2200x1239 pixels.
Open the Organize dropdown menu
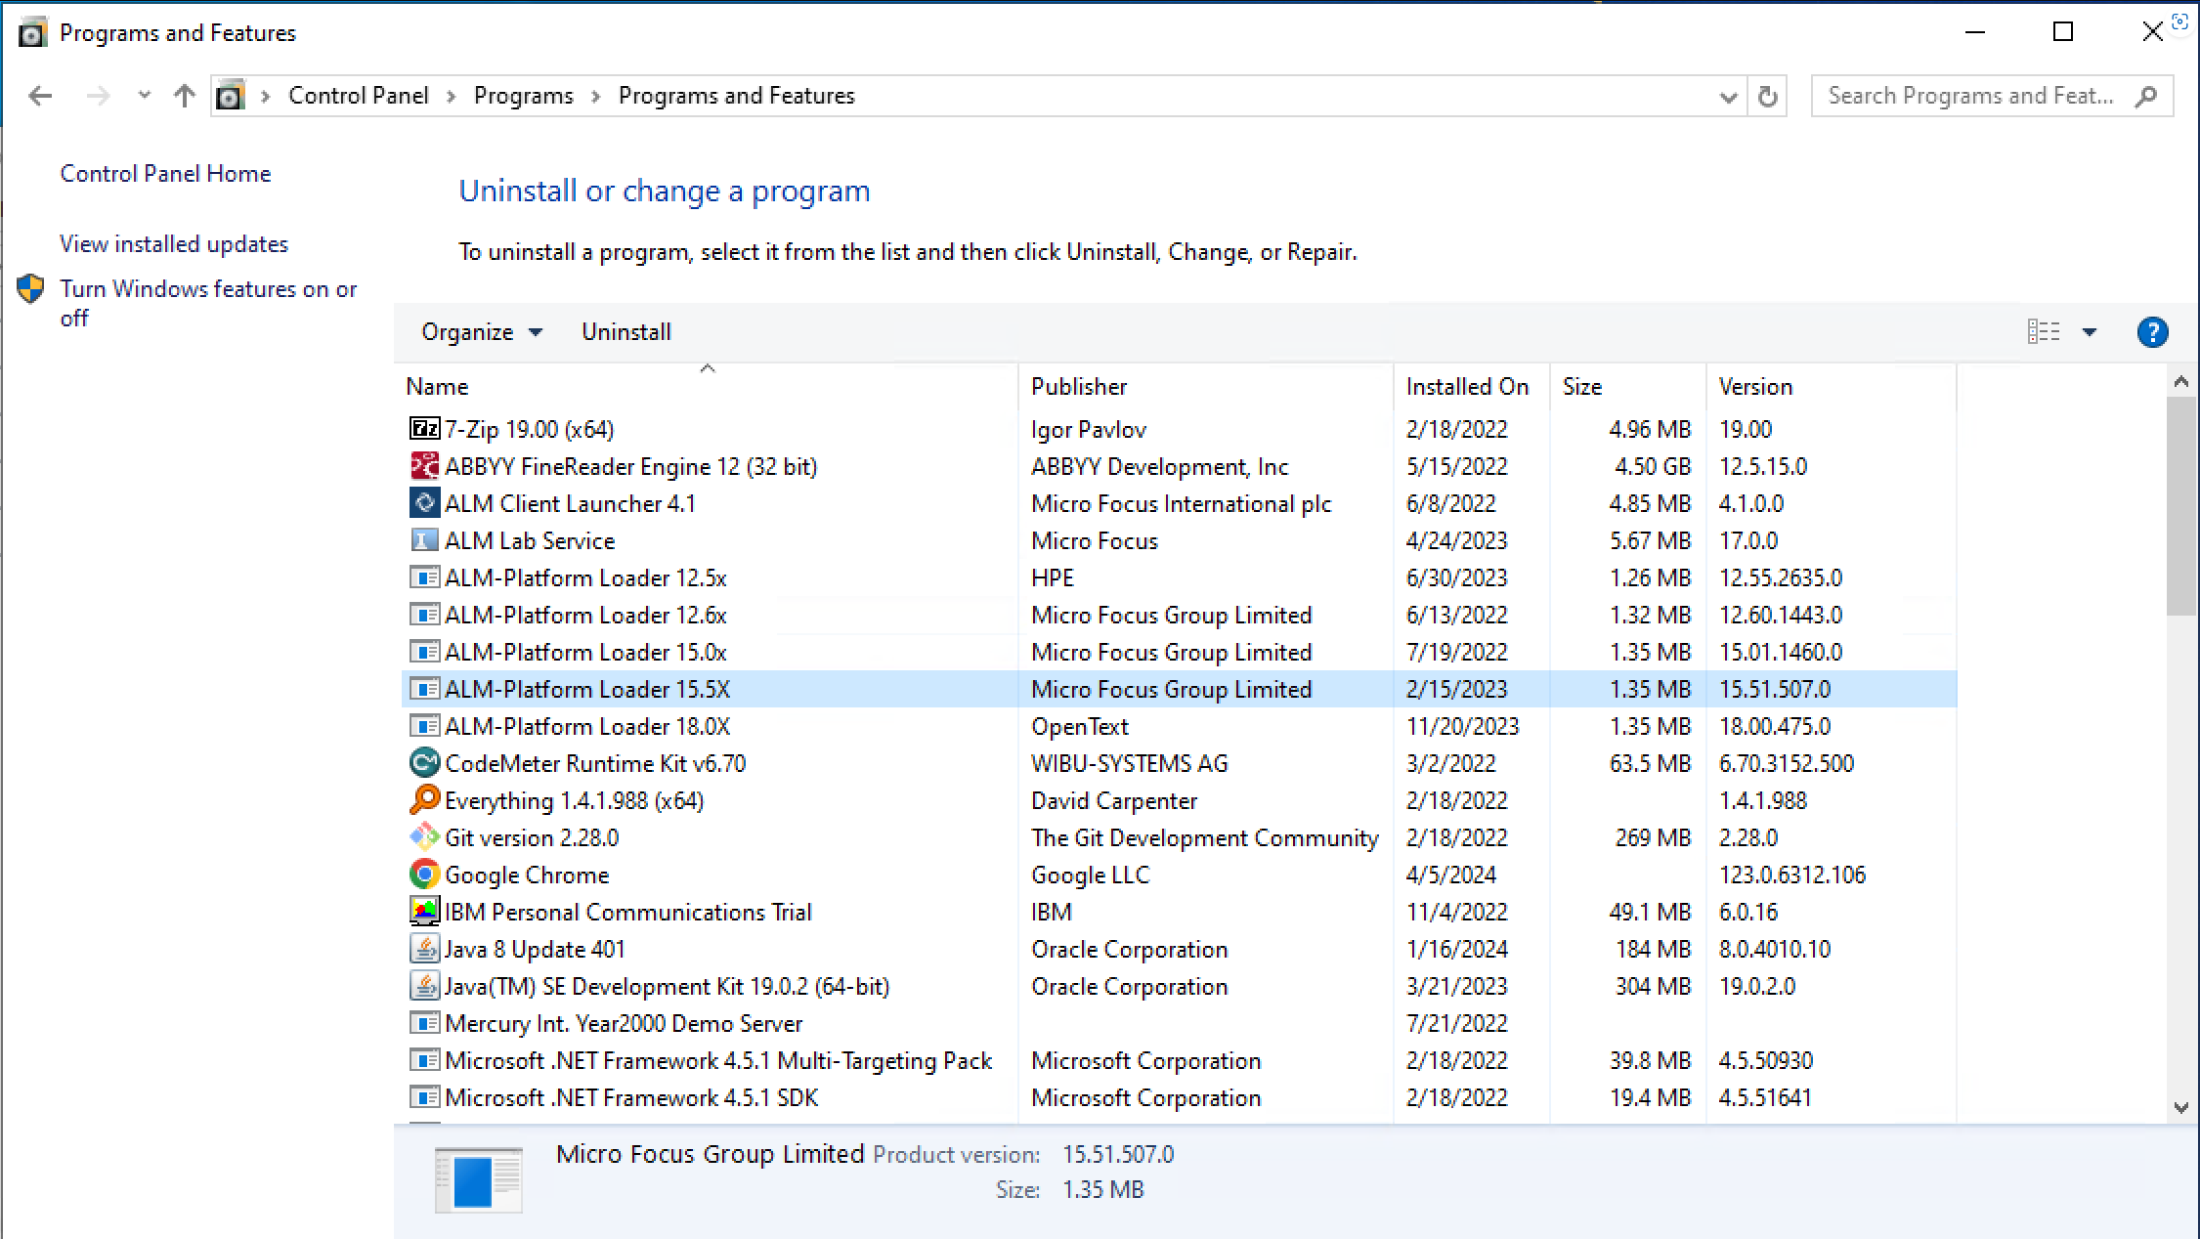[481, 332]
